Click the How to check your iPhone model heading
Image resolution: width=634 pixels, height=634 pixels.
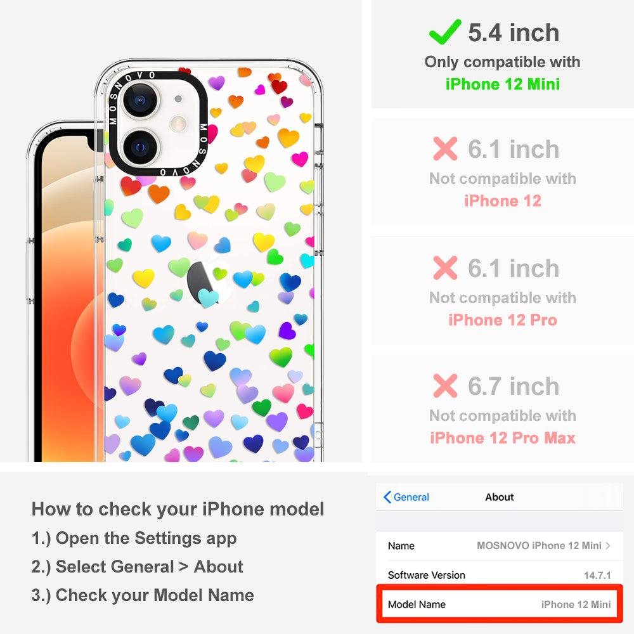[178, 508]
